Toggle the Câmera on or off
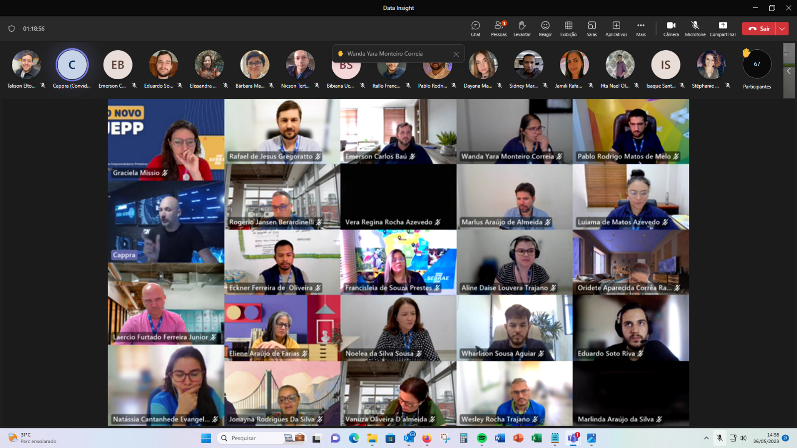 [670, 28]
